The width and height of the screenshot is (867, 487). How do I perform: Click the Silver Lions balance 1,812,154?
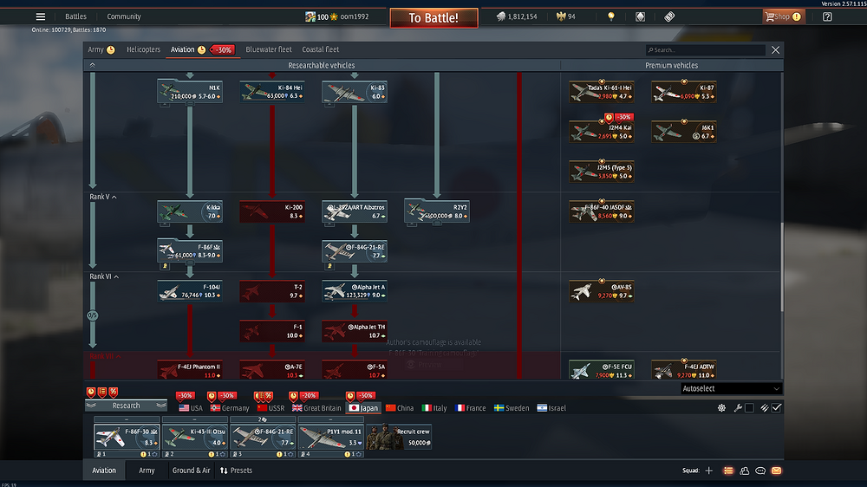[x=517, y=16]
